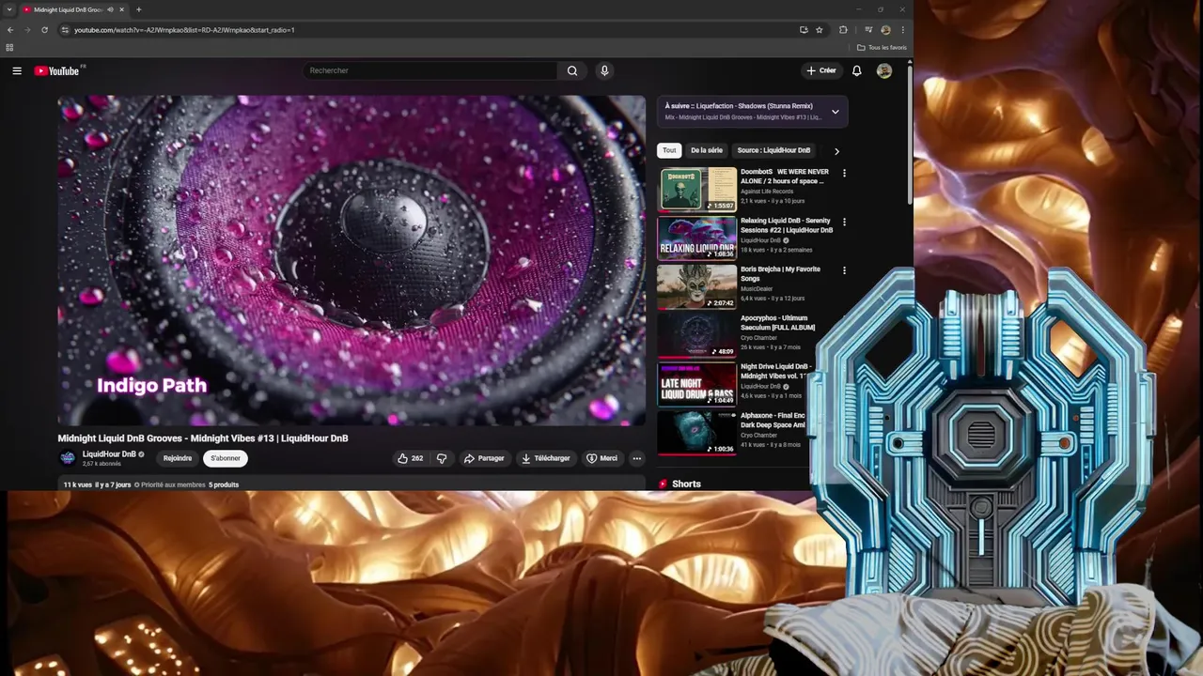Open options for Boris Brejcha video
The width and height of the screenshot is (1203, 676).
tap(844, 270)
